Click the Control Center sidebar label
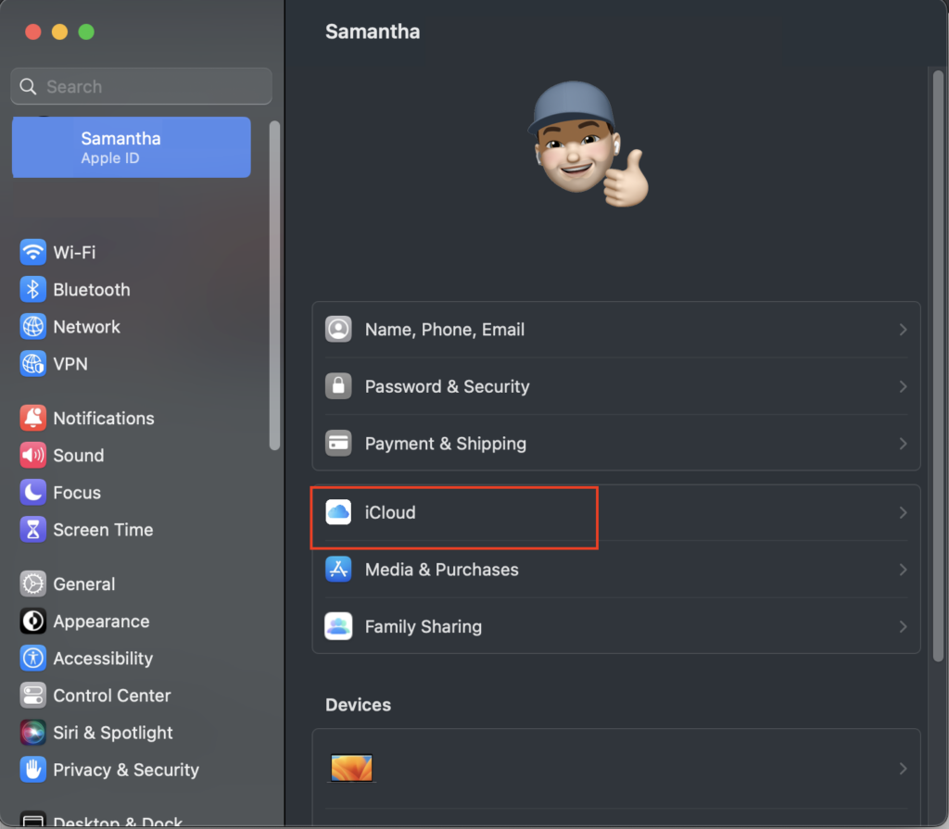This screenshot has height=829, width=949. (111, 696)
